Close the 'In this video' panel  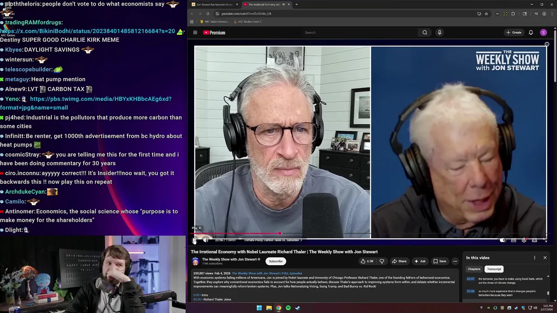pos(545,258)
